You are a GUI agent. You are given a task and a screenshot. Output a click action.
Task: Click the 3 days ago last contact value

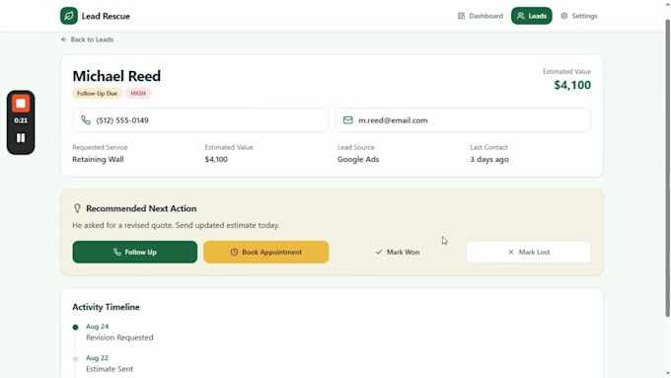[x=489, y=159]
